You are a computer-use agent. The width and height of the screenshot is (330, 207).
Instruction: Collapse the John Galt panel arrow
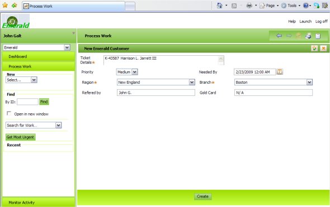[73, 33]
